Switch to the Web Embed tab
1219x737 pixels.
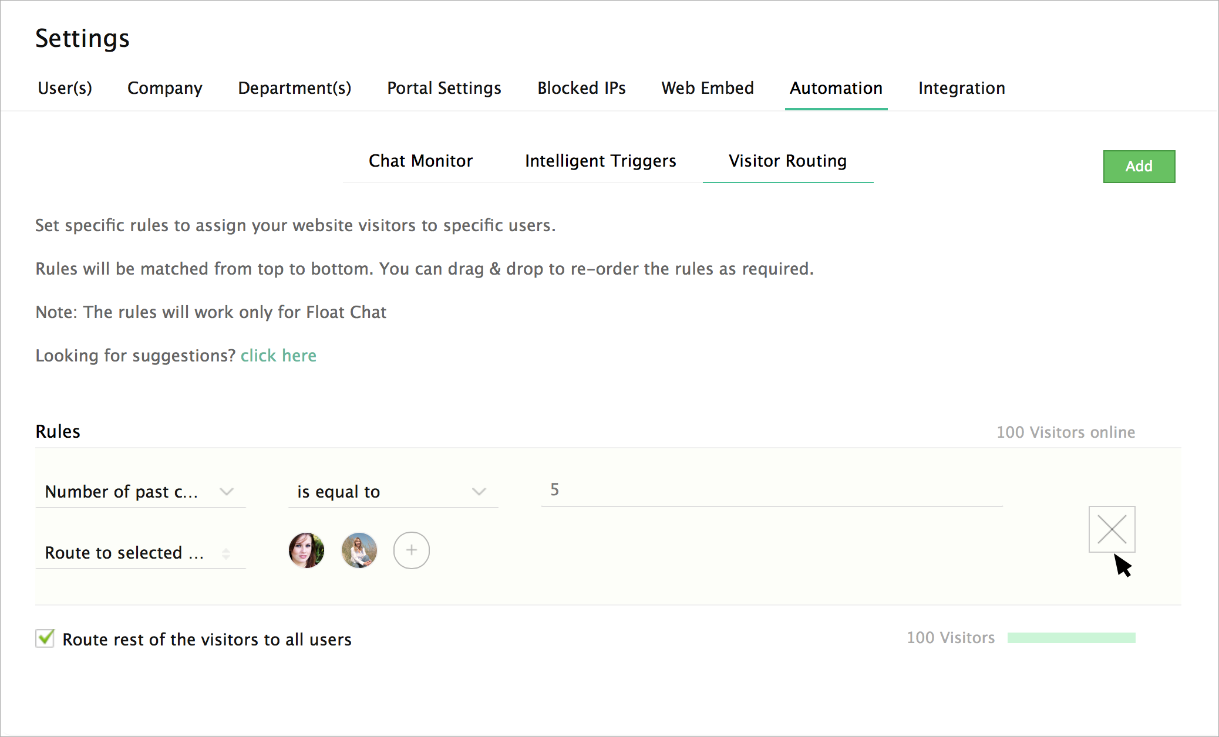(707, 88)
